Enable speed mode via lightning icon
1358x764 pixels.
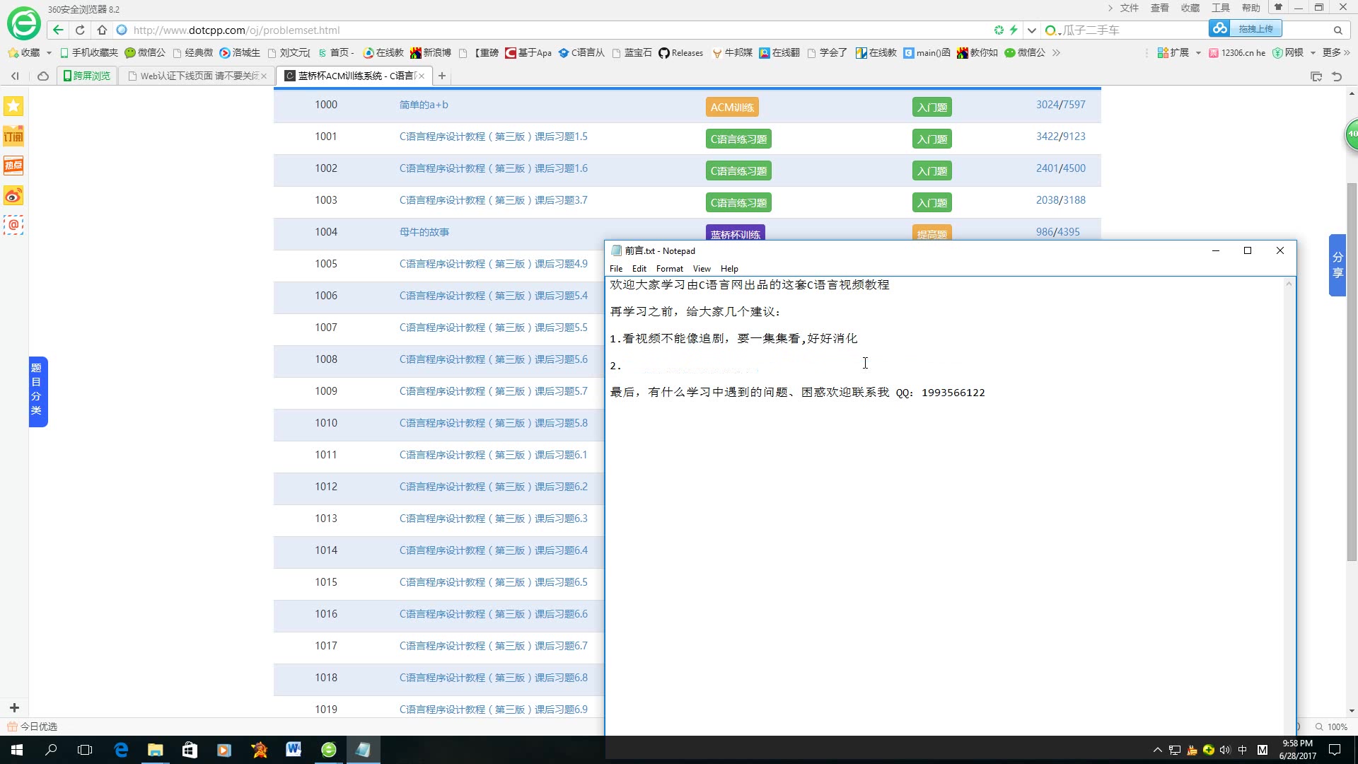pyautogui.click(x=1014, y=30)
